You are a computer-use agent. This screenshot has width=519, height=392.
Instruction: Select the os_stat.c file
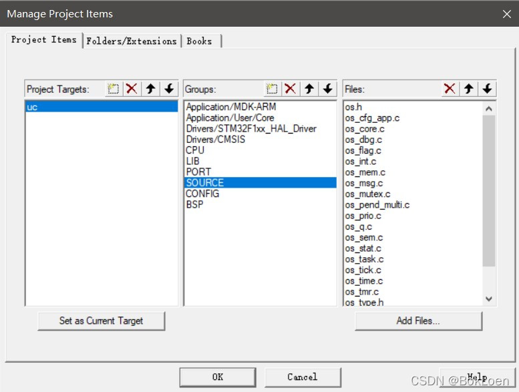pos(413,248)
